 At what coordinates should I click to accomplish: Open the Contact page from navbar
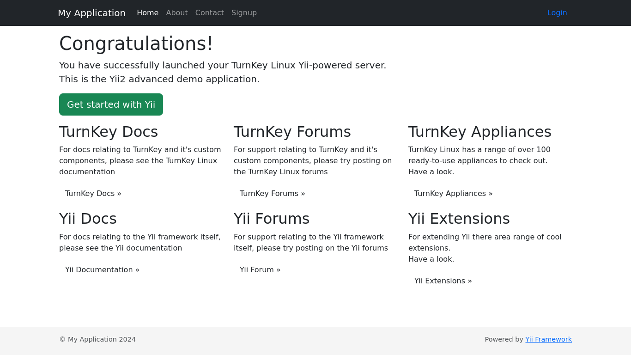tap(209, 13)
